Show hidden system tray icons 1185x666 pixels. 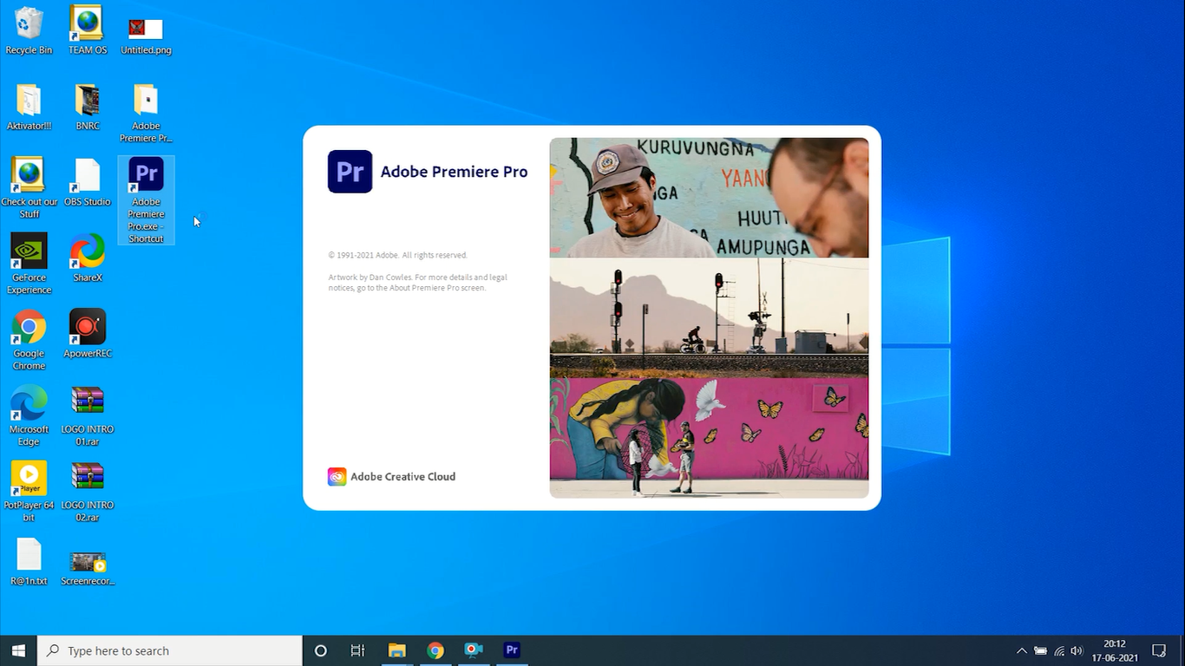click(1021, 650)
